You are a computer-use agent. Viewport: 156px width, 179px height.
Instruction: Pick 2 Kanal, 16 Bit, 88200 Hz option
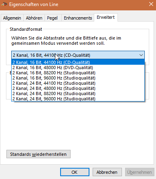(x=78, y=73)
